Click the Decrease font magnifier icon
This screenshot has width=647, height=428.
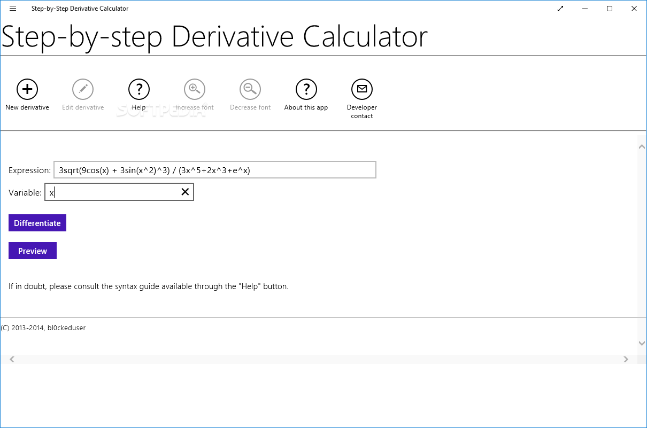pyautogui.click(x=250, y=89)
